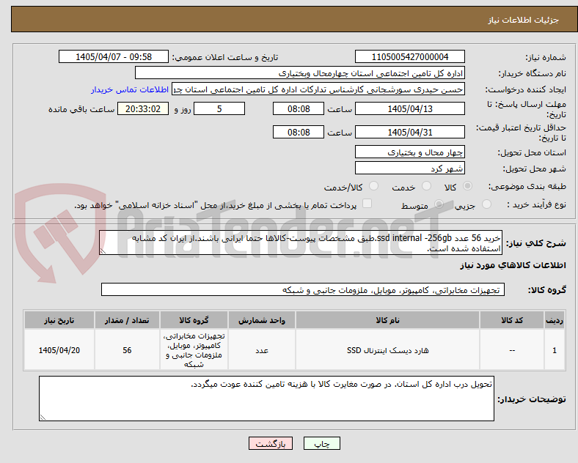Click the buyer notes textarea resize handle
Image resolution: width=578 pixels, height=463 pixels.
pyautogui.click(x=43, y=418)
